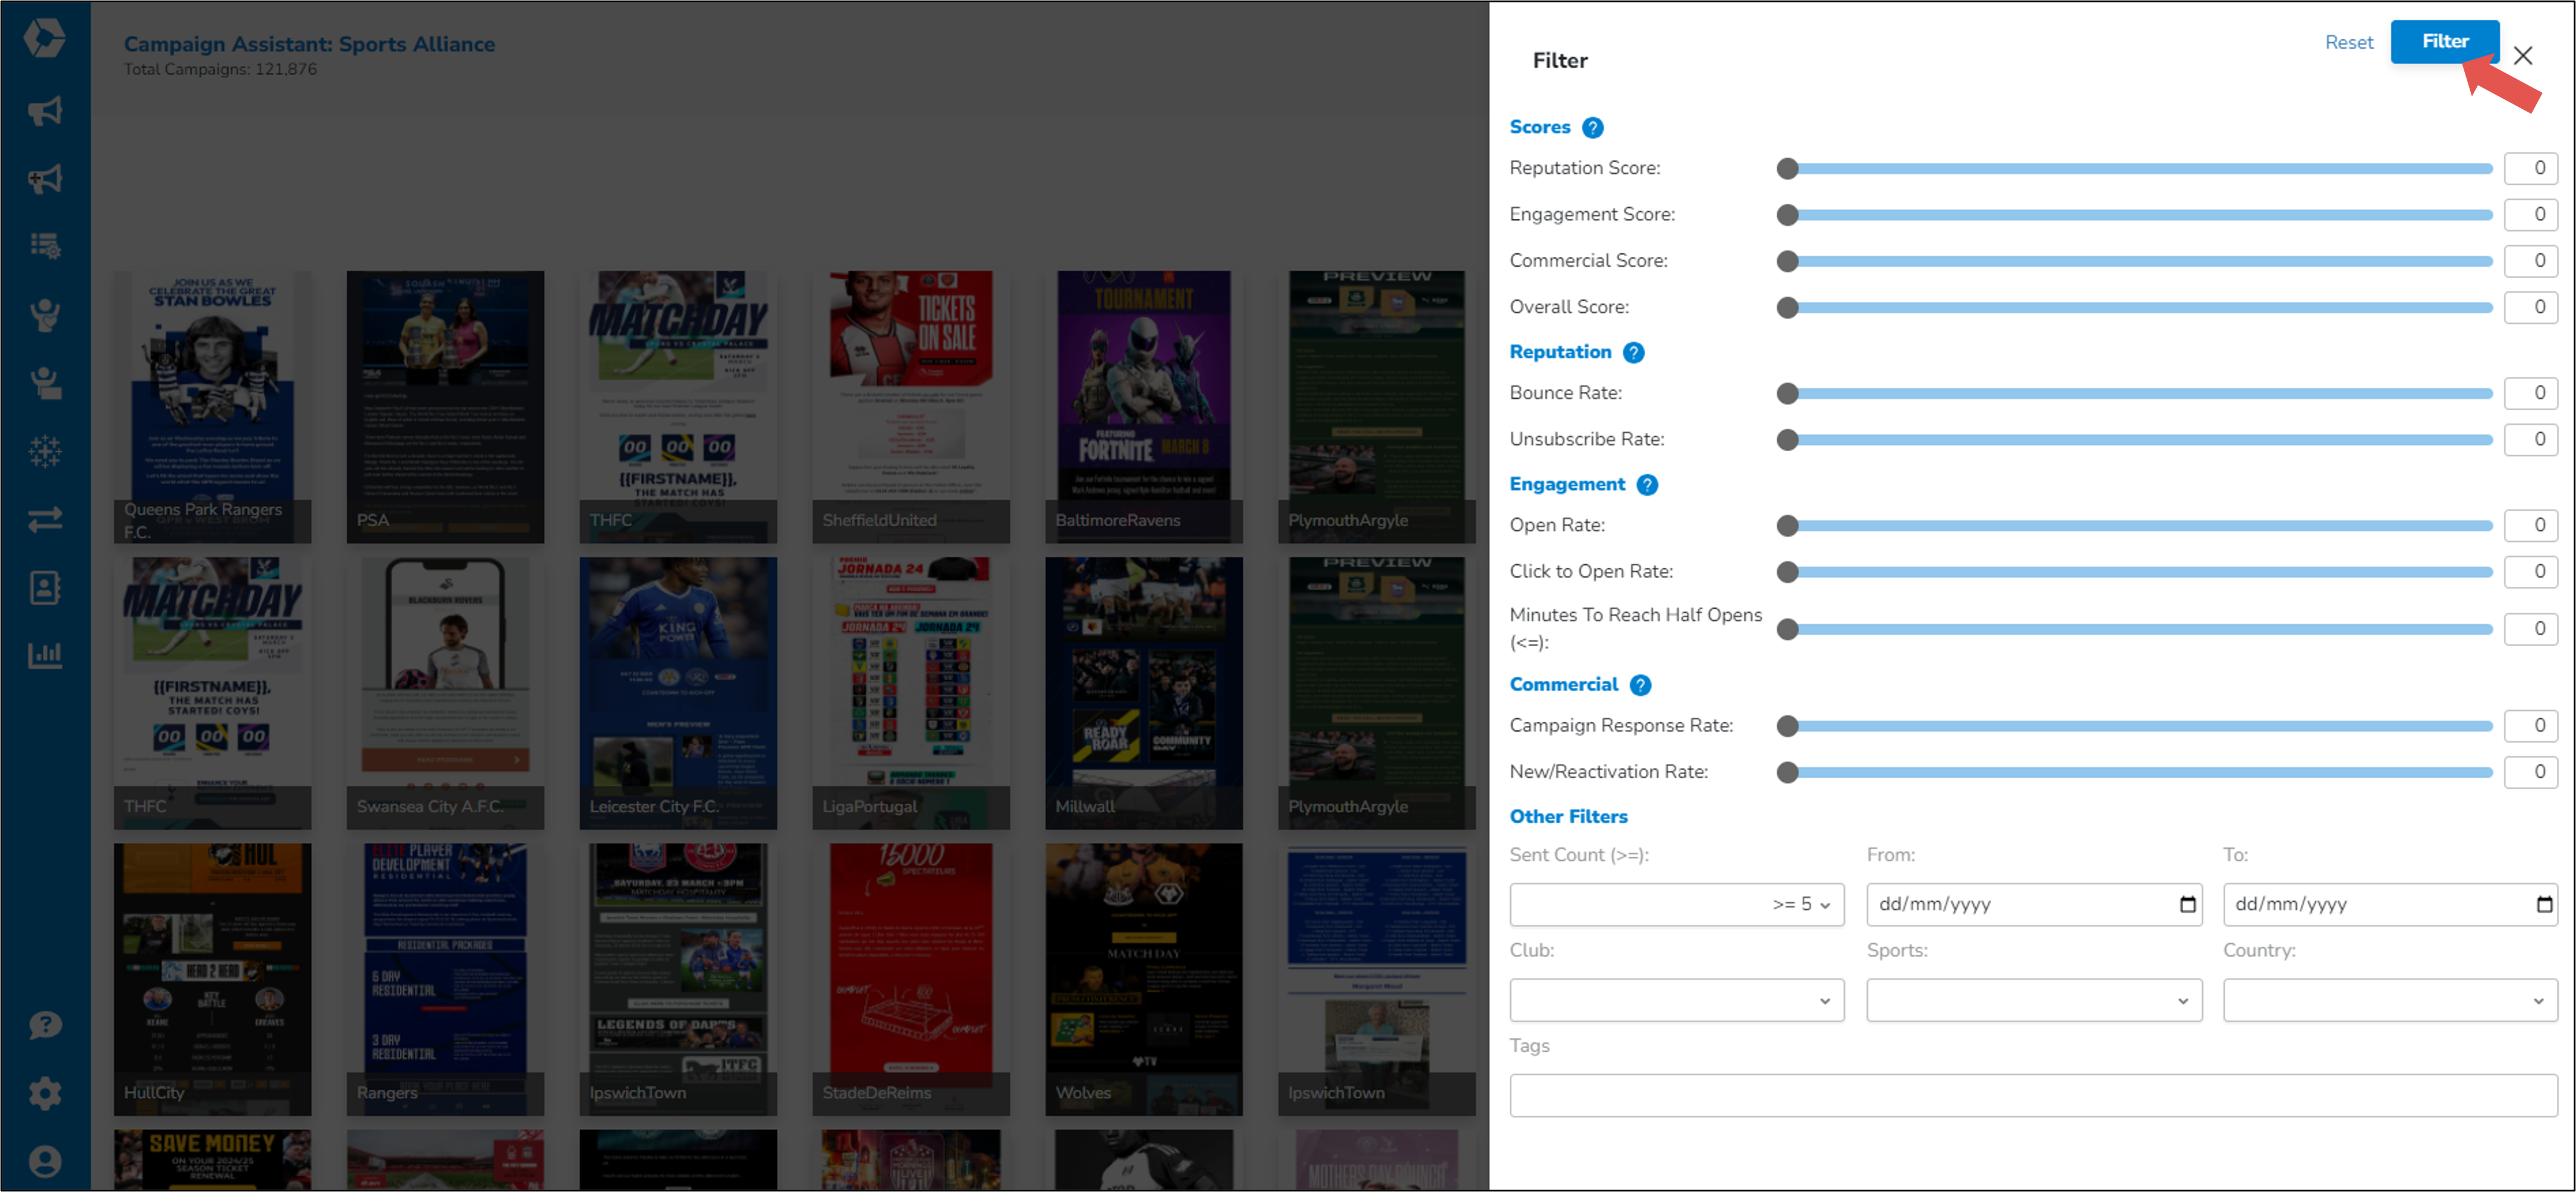Open the settings gear at sidebar bottom
2576x1192 pixels.
click(x=45, y=1093)
